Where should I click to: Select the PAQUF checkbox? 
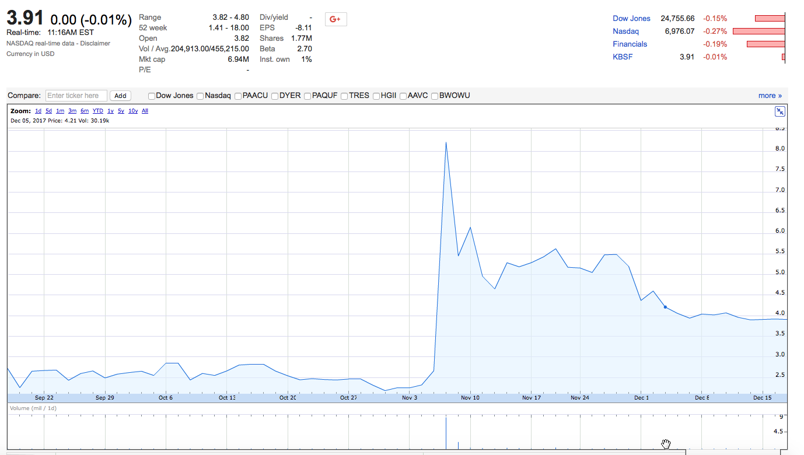[x=307, y=96]
